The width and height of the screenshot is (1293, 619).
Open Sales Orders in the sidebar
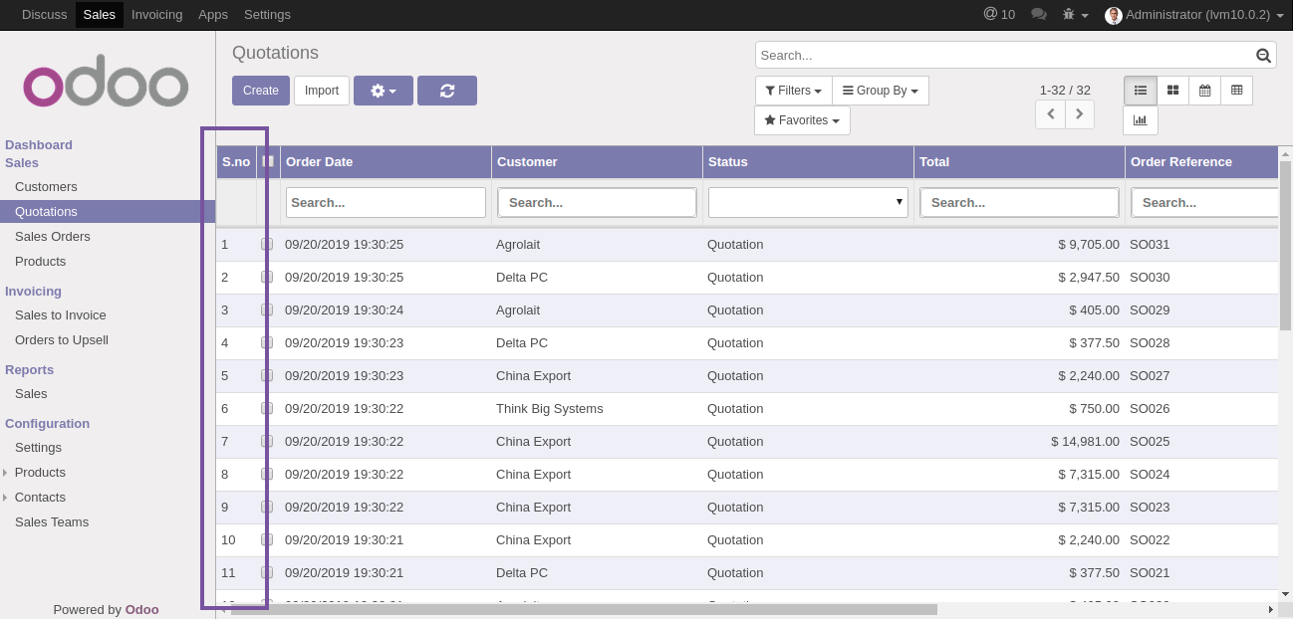pos(53,236)
